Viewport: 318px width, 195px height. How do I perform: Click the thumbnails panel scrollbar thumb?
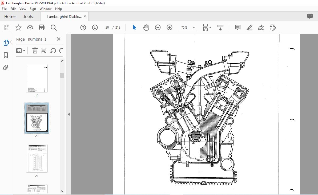(62, 75)
